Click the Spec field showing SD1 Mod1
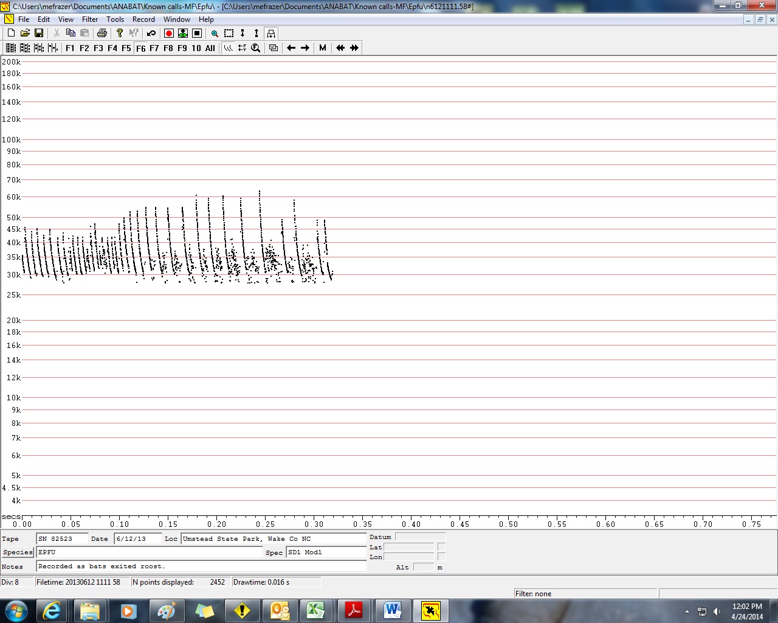 (x=326, y=552)
